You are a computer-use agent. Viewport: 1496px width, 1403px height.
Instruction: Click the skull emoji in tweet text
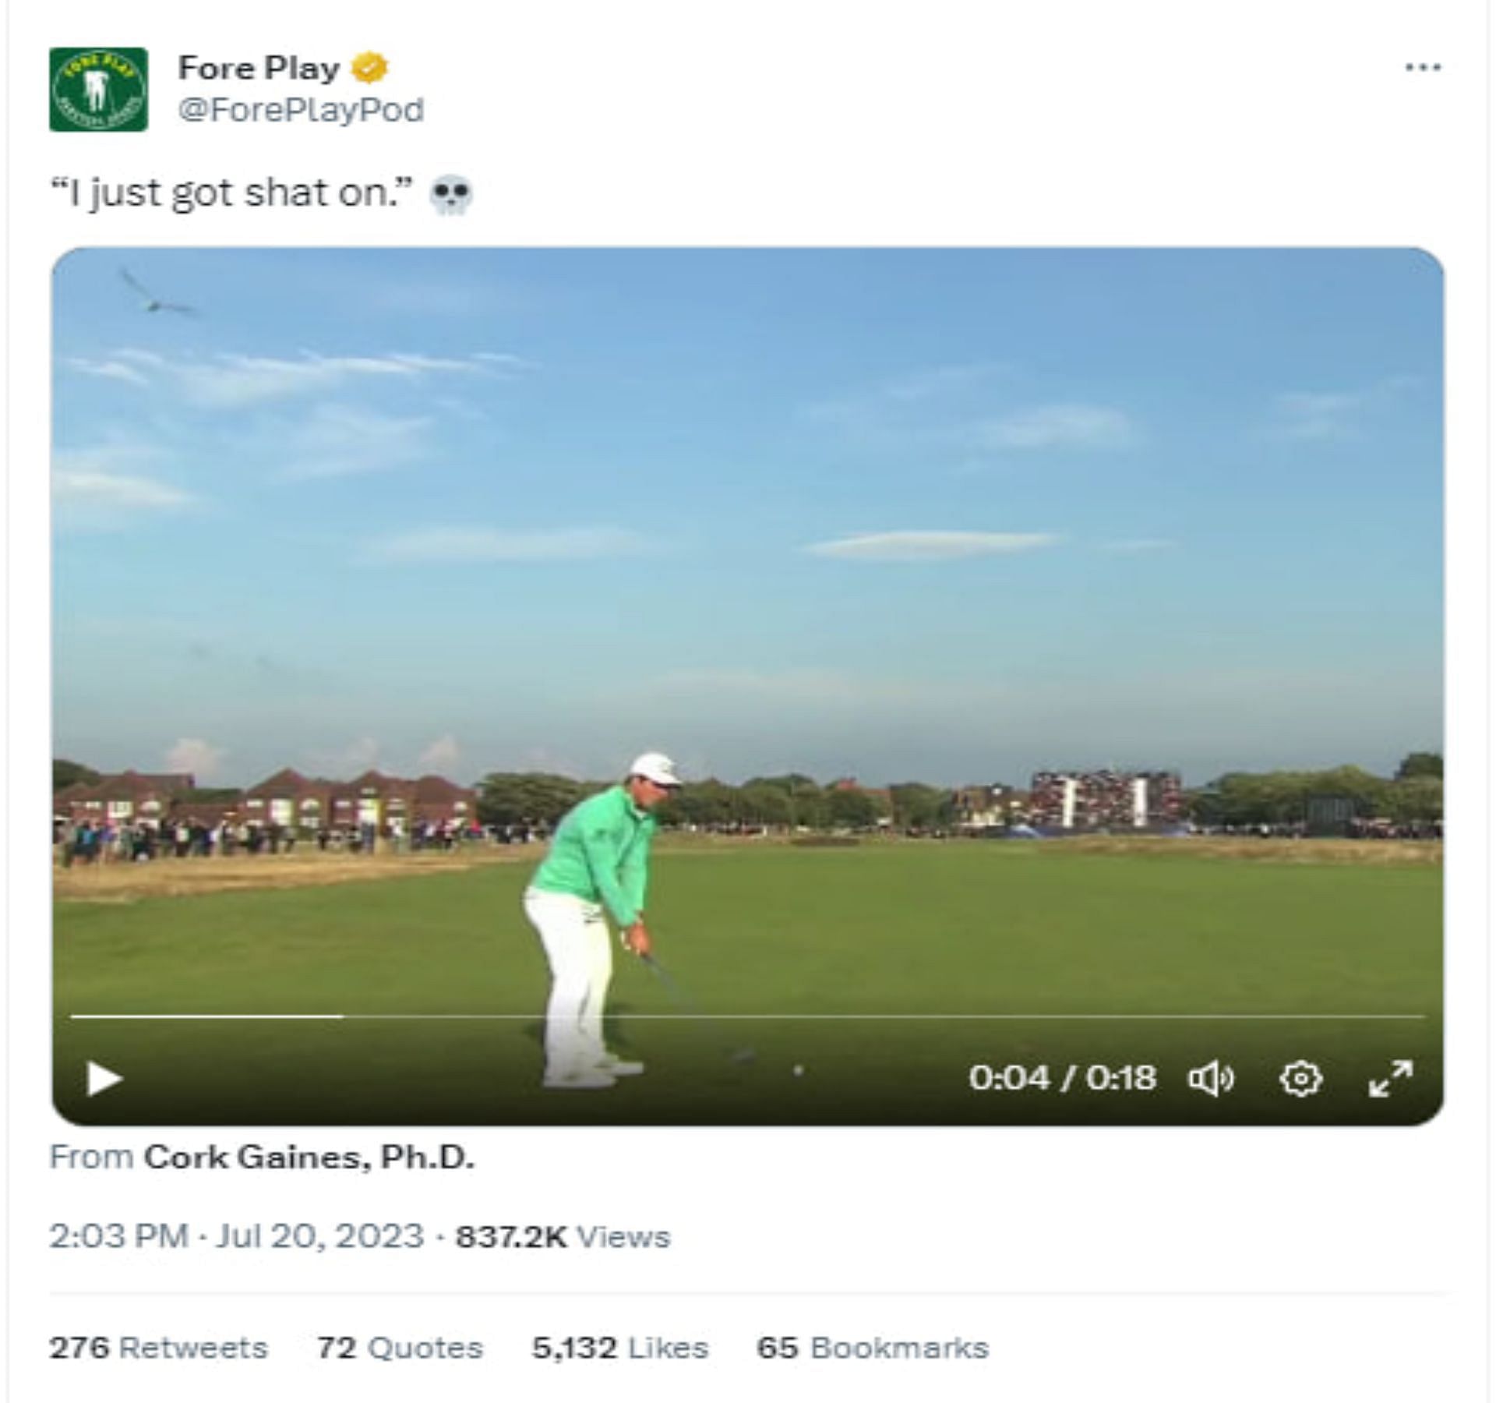click(451, 194)
